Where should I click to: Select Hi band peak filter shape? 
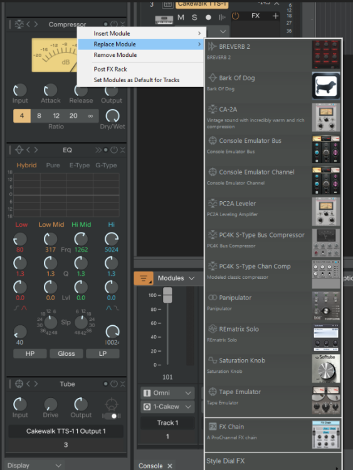click(x=108, y=308)
